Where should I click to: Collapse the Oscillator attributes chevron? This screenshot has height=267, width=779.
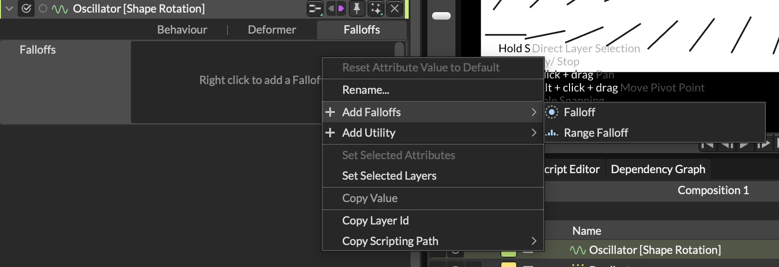pyautogui.click(x=9, y=9)
